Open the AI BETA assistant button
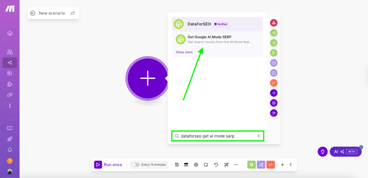368x178 pixels. (346, 151)
